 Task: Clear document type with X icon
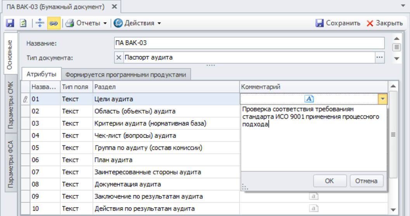[119, 58]
